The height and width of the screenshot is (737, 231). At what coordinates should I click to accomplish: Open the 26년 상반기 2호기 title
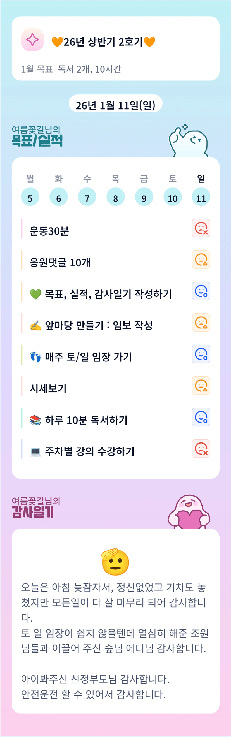(x=103, y=42)
